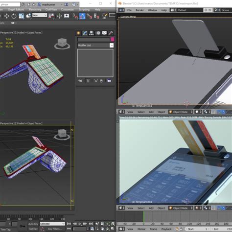Image resolution: width=232 pixels, height=232 pixels.
Task: Click Make Unique icon below modifier stack
Action: 96,81
